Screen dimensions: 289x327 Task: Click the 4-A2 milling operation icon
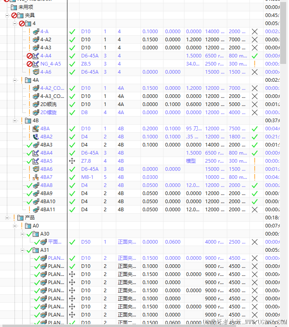[x=36, y=40]
